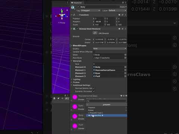The height and width of the screenshot is (134, 179).
Task: Click the Body GameObject cube icon
Action: pyautogui.click(x=73, y=7)
